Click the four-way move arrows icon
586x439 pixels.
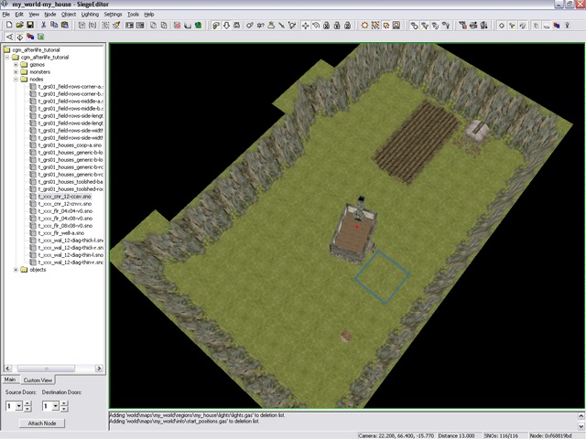(305, 26)
